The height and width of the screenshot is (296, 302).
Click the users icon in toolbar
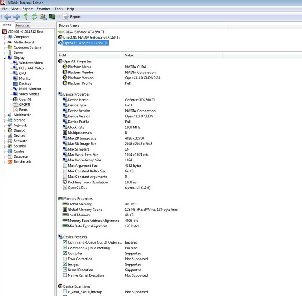[x=43, y=17]
